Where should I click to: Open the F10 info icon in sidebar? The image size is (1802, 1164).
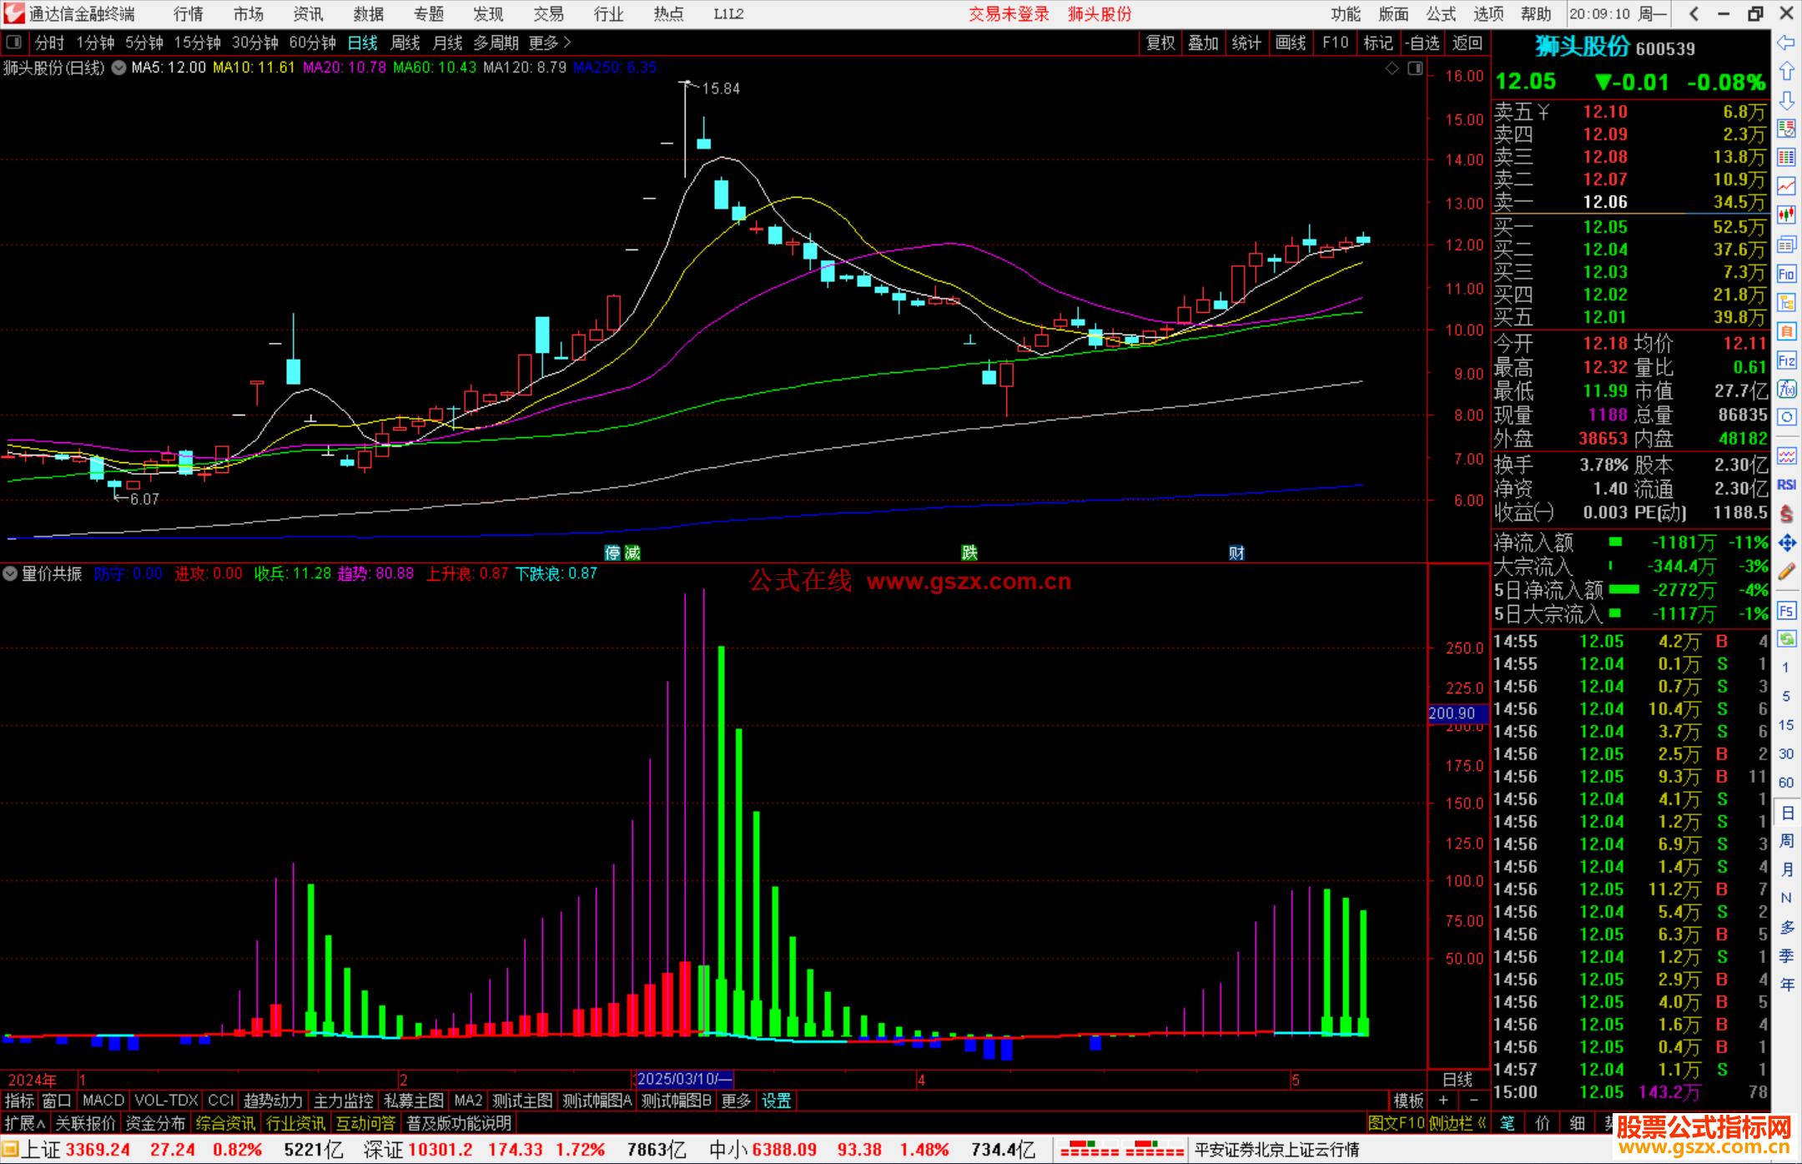pos(1786,274)
